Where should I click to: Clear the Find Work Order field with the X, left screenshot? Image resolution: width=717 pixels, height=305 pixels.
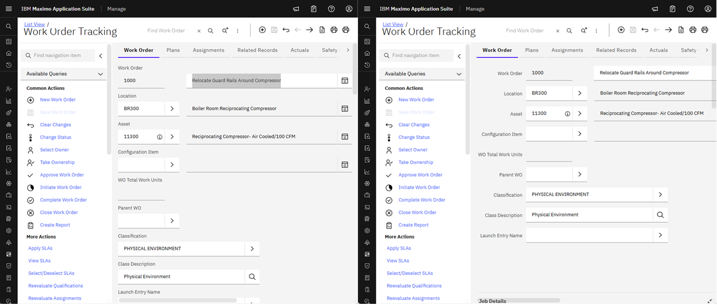[x=199, y=31]
